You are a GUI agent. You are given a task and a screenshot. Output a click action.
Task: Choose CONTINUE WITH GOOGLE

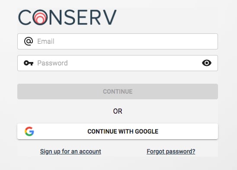(118, 131)
